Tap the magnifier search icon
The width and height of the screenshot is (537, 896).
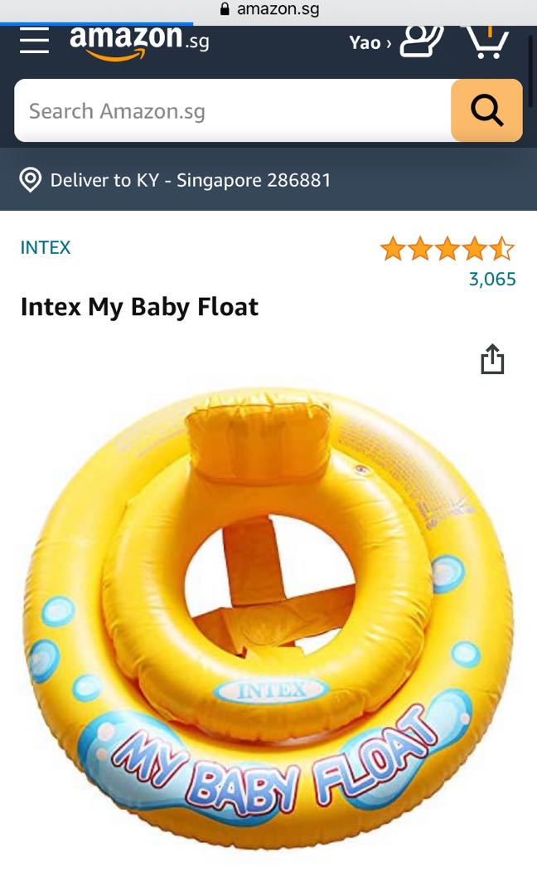(x=486, y=110)
